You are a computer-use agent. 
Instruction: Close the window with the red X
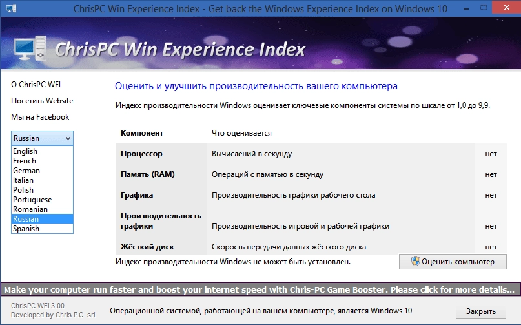click(506, 7)
